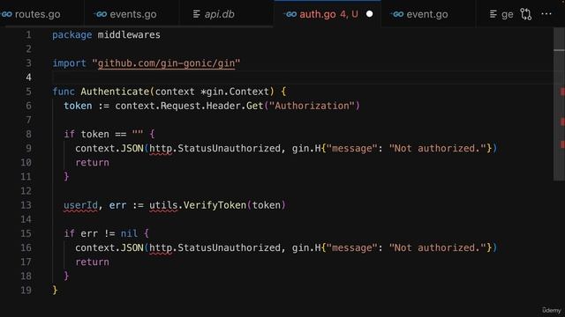Open the editor More Actions ellipsis menu

click(546, 14)
